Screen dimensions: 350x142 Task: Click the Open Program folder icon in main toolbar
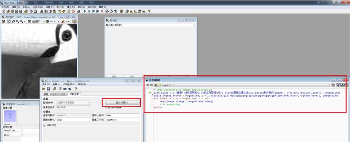(x=8, y=11)
